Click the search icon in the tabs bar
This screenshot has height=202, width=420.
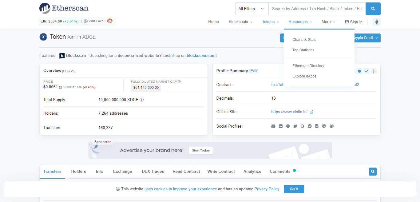(373, 172)
